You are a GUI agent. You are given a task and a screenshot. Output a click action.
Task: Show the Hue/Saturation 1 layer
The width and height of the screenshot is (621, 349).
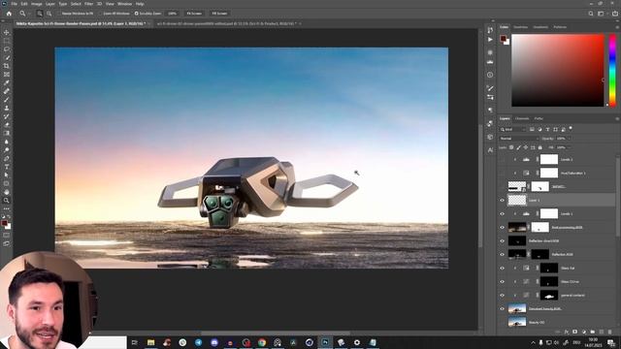[503, 173]
